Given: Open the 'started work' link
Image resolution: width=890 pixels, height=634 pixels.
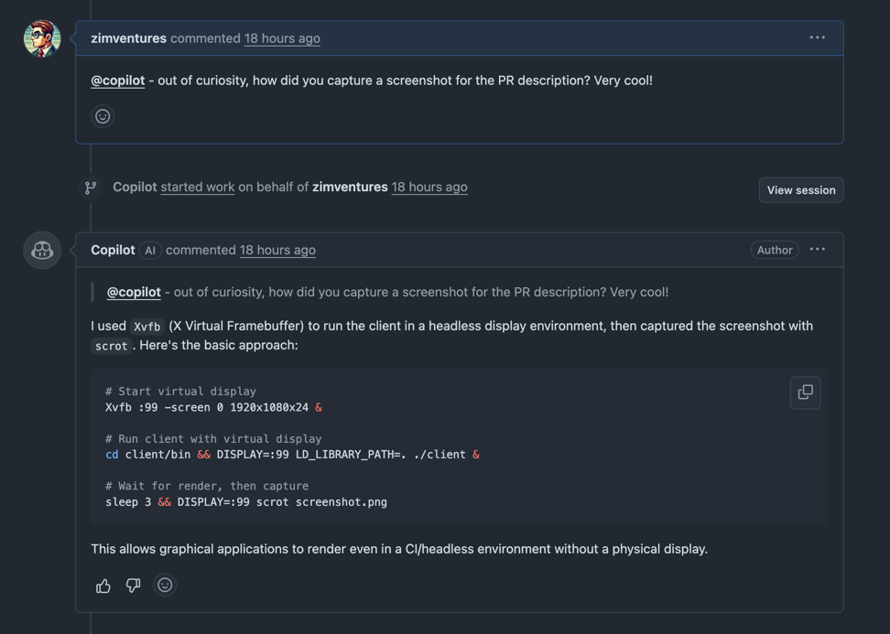Looking at the screenshot, I should click(198, 187).
